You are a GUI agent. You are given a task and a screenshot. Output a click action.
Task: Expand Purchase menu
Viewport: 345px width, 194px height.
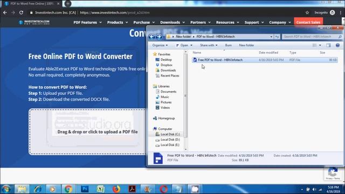click(x=144, y=23)
